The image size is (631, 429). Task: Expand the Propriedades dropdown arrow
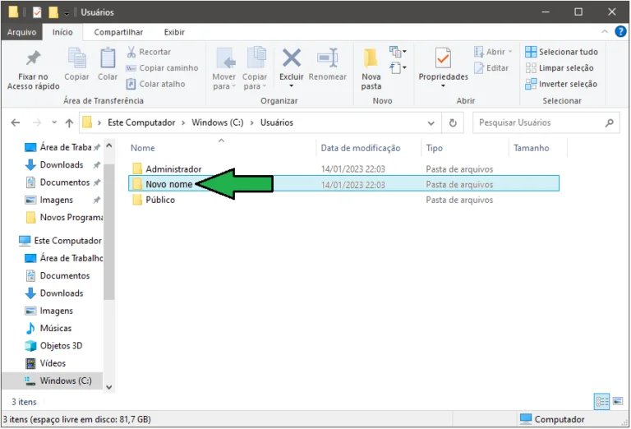coord(443,85)
